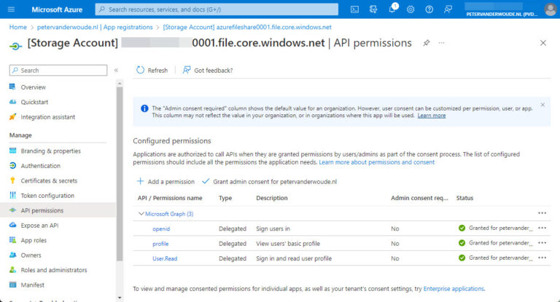
Task: Click the profile permission link
Action: (160, 243)
